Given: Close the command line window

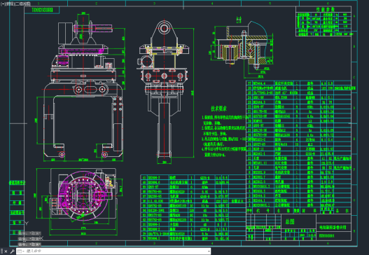Looking at the screenshot, I should click(6, 251).
